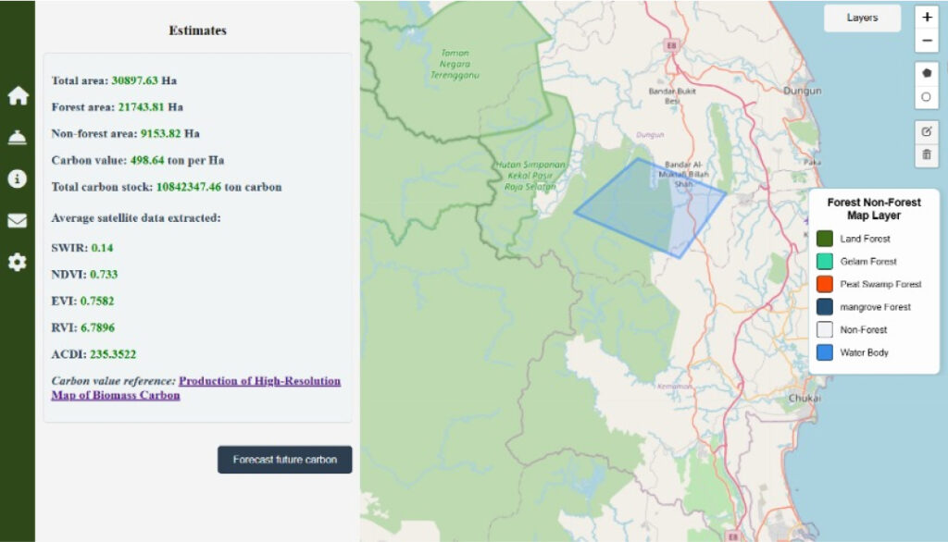This screenshot has width=948, height=542.
Task: Open the Layers control
Action: 862,18
